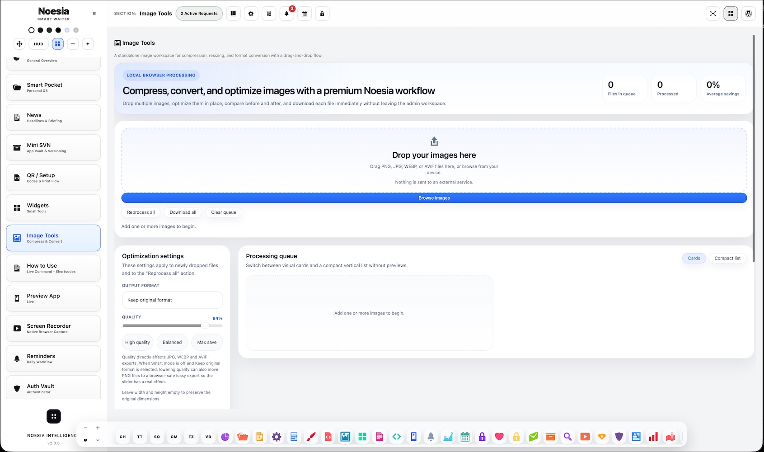Open the Output Format dropdown, Keep original format
The width and height of the screenshot is (764, 452).
172,300
